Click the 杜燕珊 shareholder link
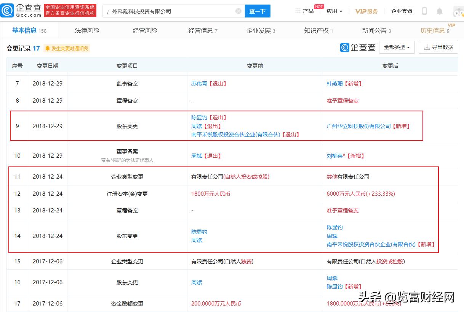 [x=334, y=84]
